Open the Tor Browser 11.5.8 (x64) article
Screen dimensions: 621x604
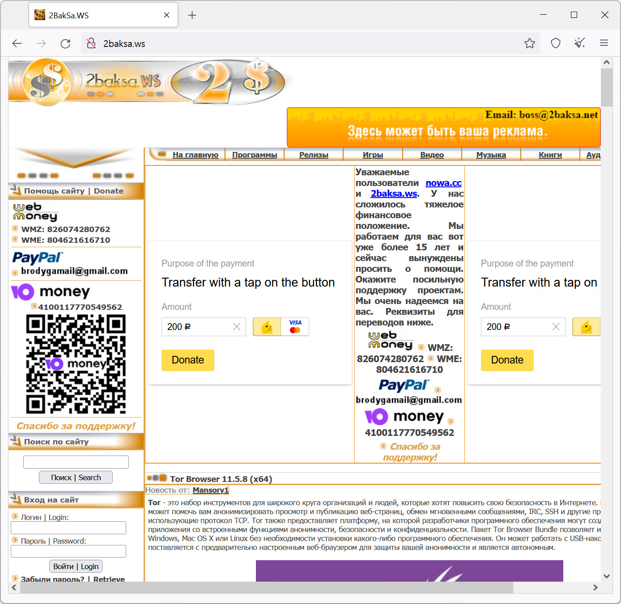221,479
